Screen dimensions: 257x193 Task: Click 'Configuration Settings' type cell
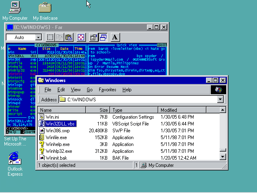[x=133, y=117]
